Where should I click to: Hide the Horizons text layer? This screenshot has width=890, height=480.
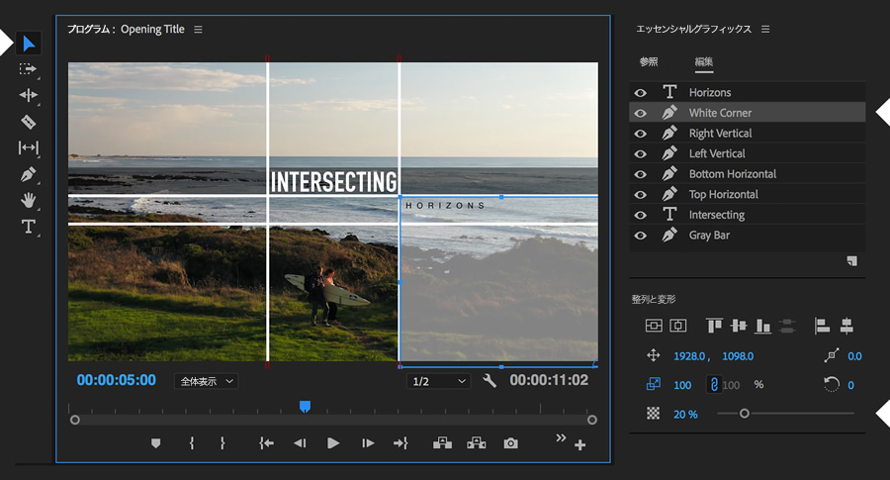point(640,93)
